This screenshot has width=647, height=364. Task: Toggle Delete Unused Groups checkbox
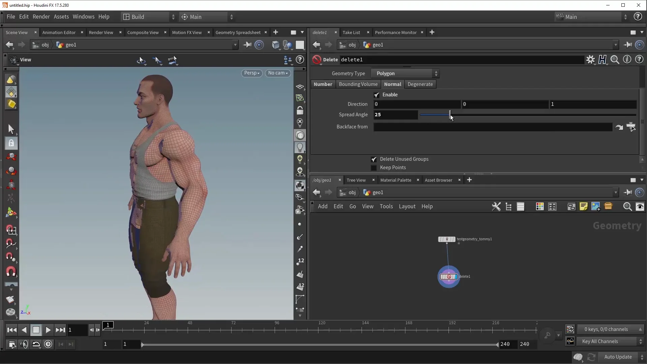pos(374,159)
